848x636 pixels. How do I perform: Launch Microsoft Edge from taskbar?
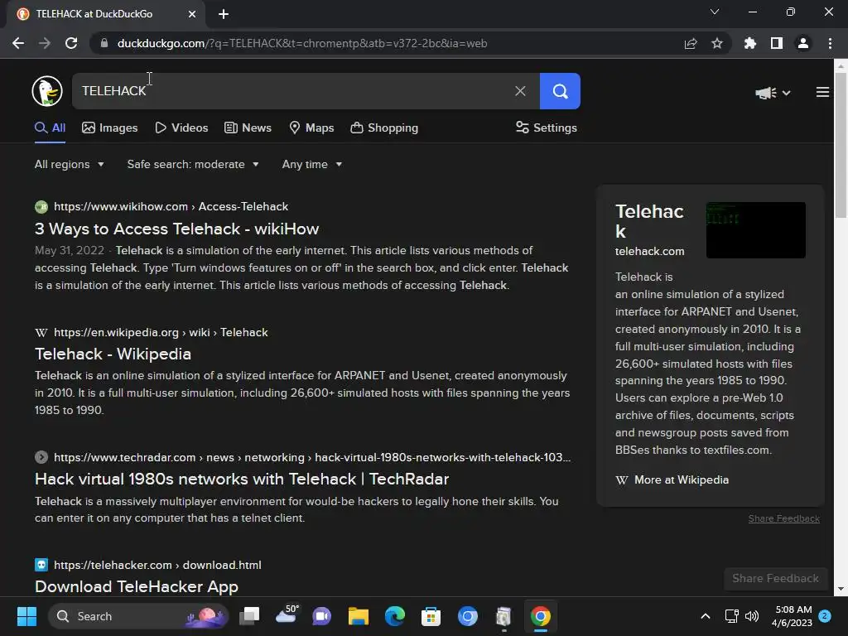(x=395, y=616)
